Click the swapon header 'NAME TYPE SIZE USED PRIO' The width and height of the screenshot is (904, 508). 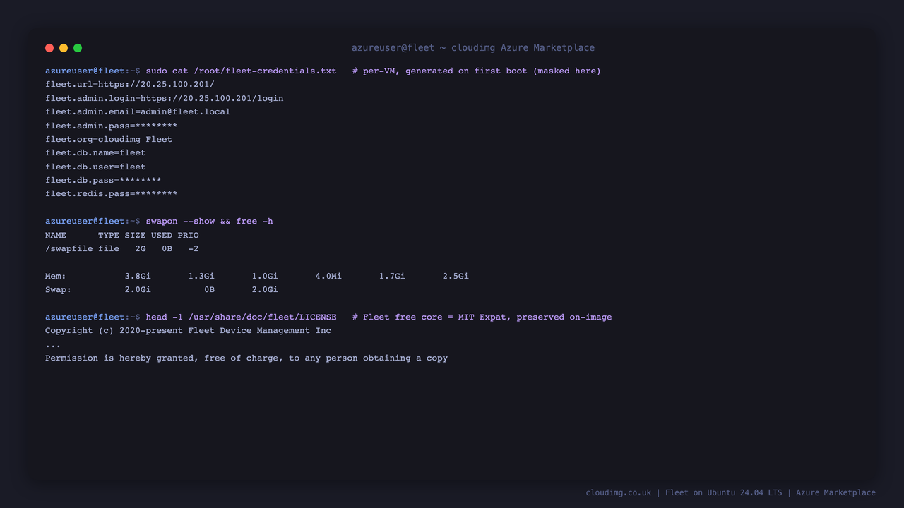[122, 235]
